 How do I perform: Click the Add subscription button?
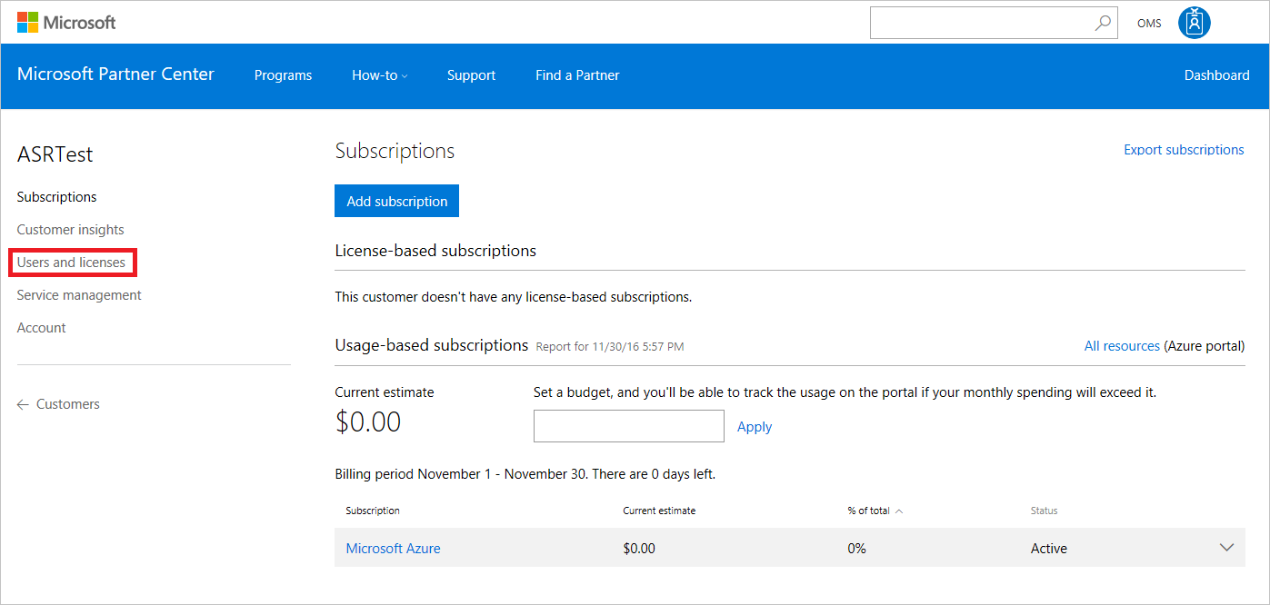pos(396,201)
